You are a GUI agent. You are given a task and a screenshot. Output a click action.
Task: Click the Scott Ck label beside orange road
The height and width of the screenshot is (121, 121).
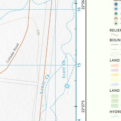tap(45, 84)
